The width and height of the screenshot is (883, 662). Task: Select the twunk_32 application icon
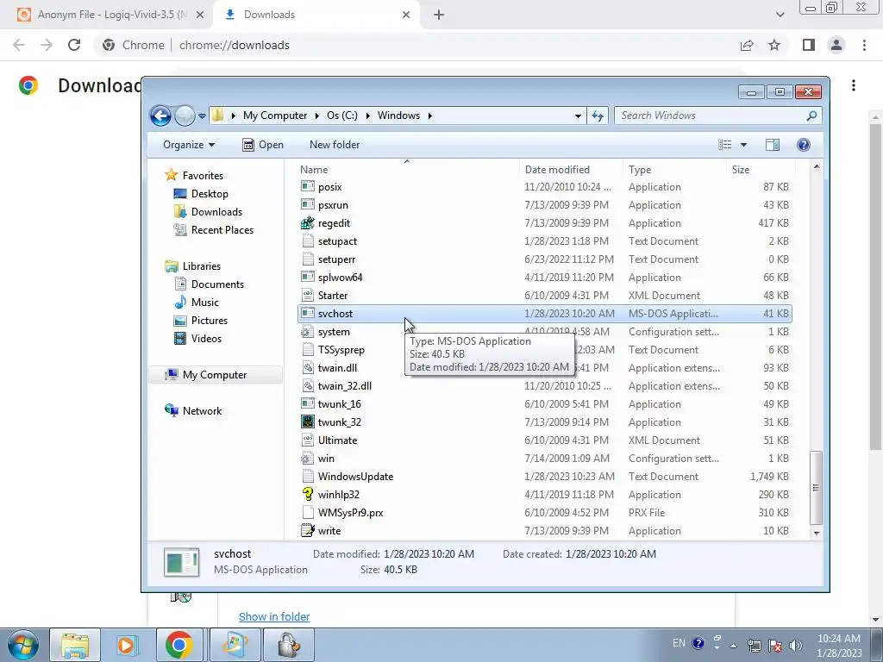308,422
